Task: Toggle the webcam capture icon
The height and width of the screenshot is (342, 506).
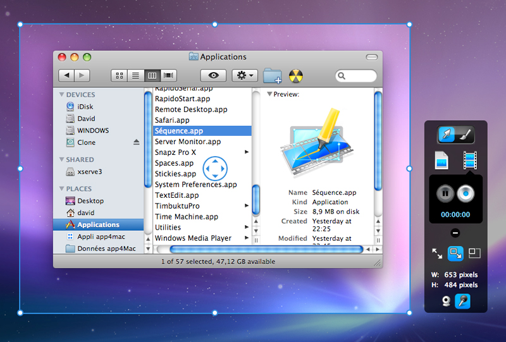Action: (447, 302)
